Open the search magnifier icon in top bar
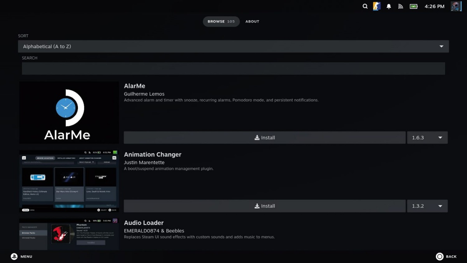Viewport: 467px width, 263px height. click(365, 6)
